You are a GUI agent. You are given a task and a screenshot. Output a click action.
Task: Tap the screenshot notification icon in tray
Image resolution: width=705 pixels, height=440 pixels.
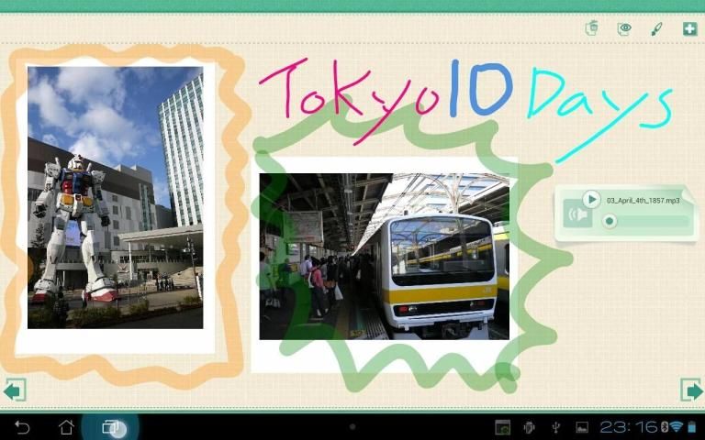[502, 427]
